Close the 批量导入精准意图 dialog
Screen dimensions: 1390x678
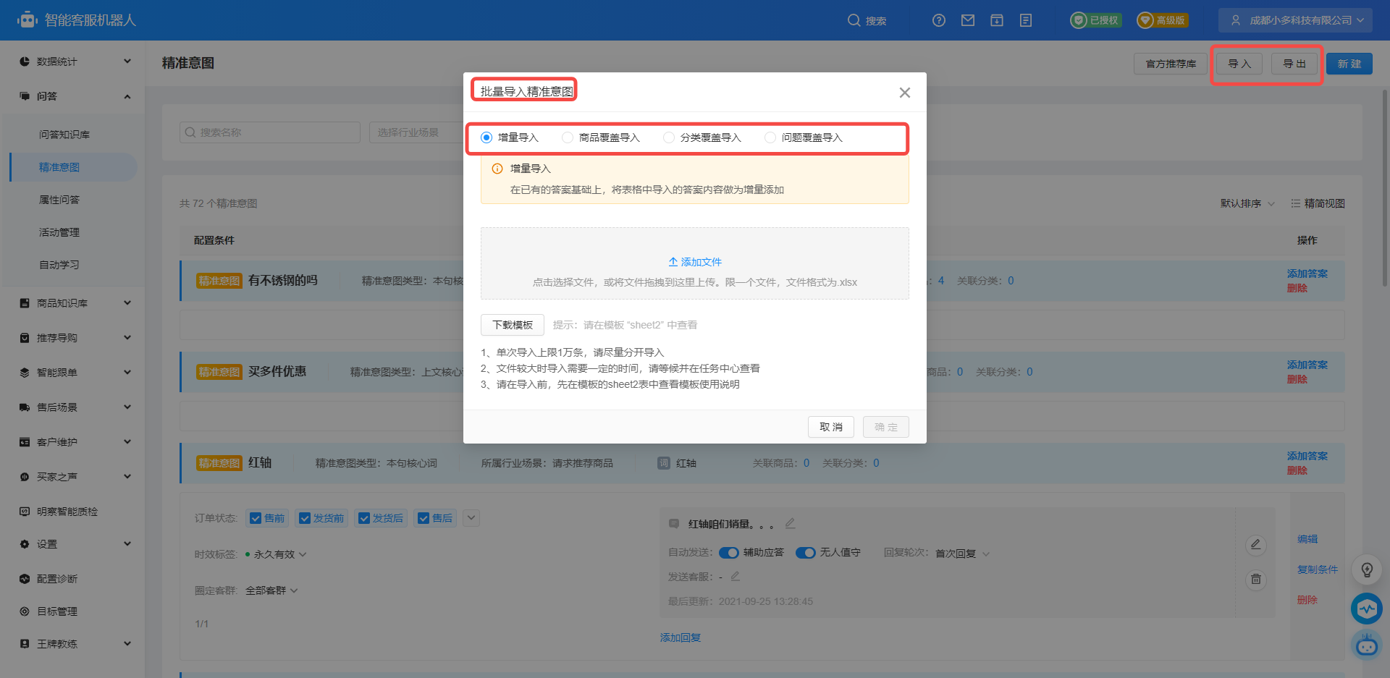[905, 93]
